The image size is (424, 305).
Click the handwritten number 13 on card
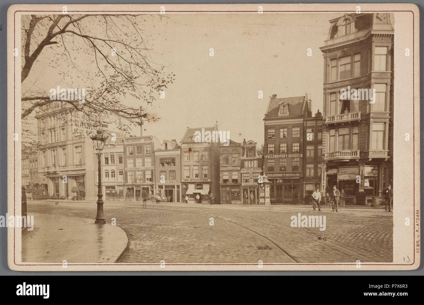pyautogui.click(x=406, y=259)
